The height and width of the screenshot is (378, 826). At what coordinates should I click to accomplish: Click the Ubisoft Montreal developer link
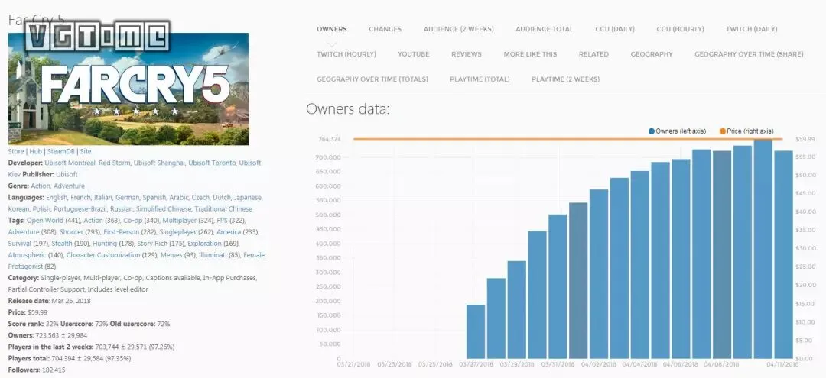coord(70,163)
